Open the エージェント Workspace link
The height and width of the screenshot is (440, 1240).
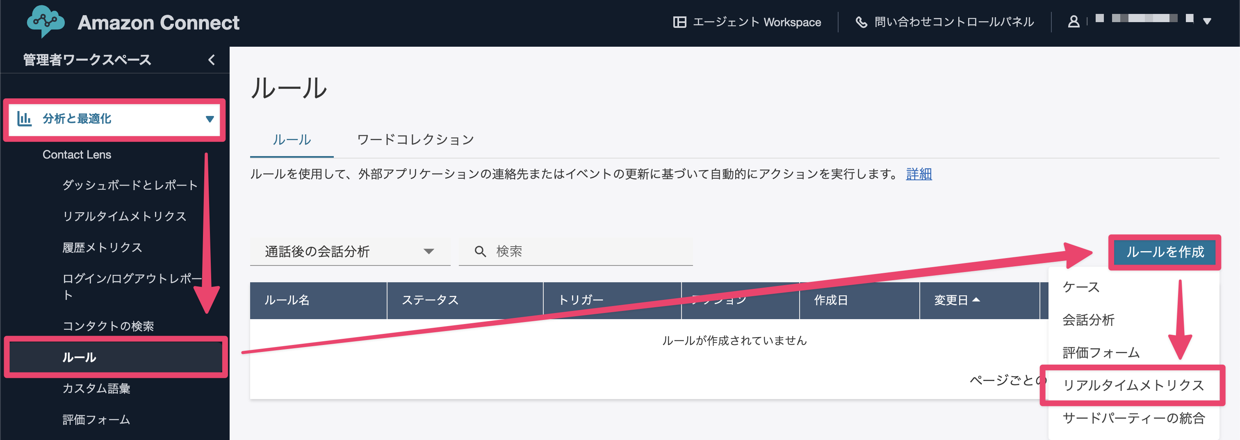[756, 22]
